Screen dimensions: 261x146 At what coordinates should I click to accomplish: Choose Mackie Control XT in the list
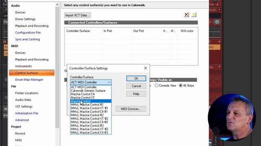point(91,97)
